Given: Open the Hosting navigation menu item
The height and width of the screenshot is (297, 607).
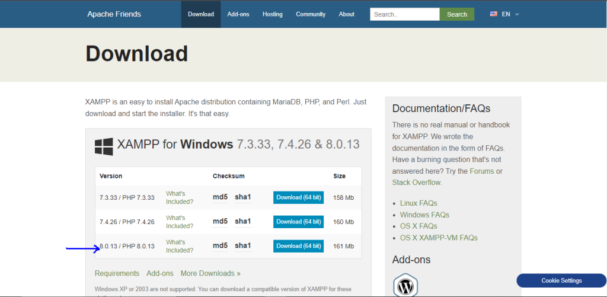Looking at the screenshot, I should click(273, 14).
